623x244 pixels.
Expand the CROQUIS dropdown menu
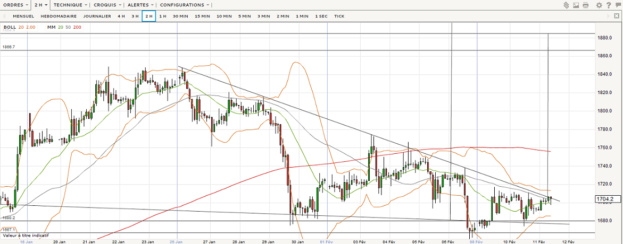107,5
